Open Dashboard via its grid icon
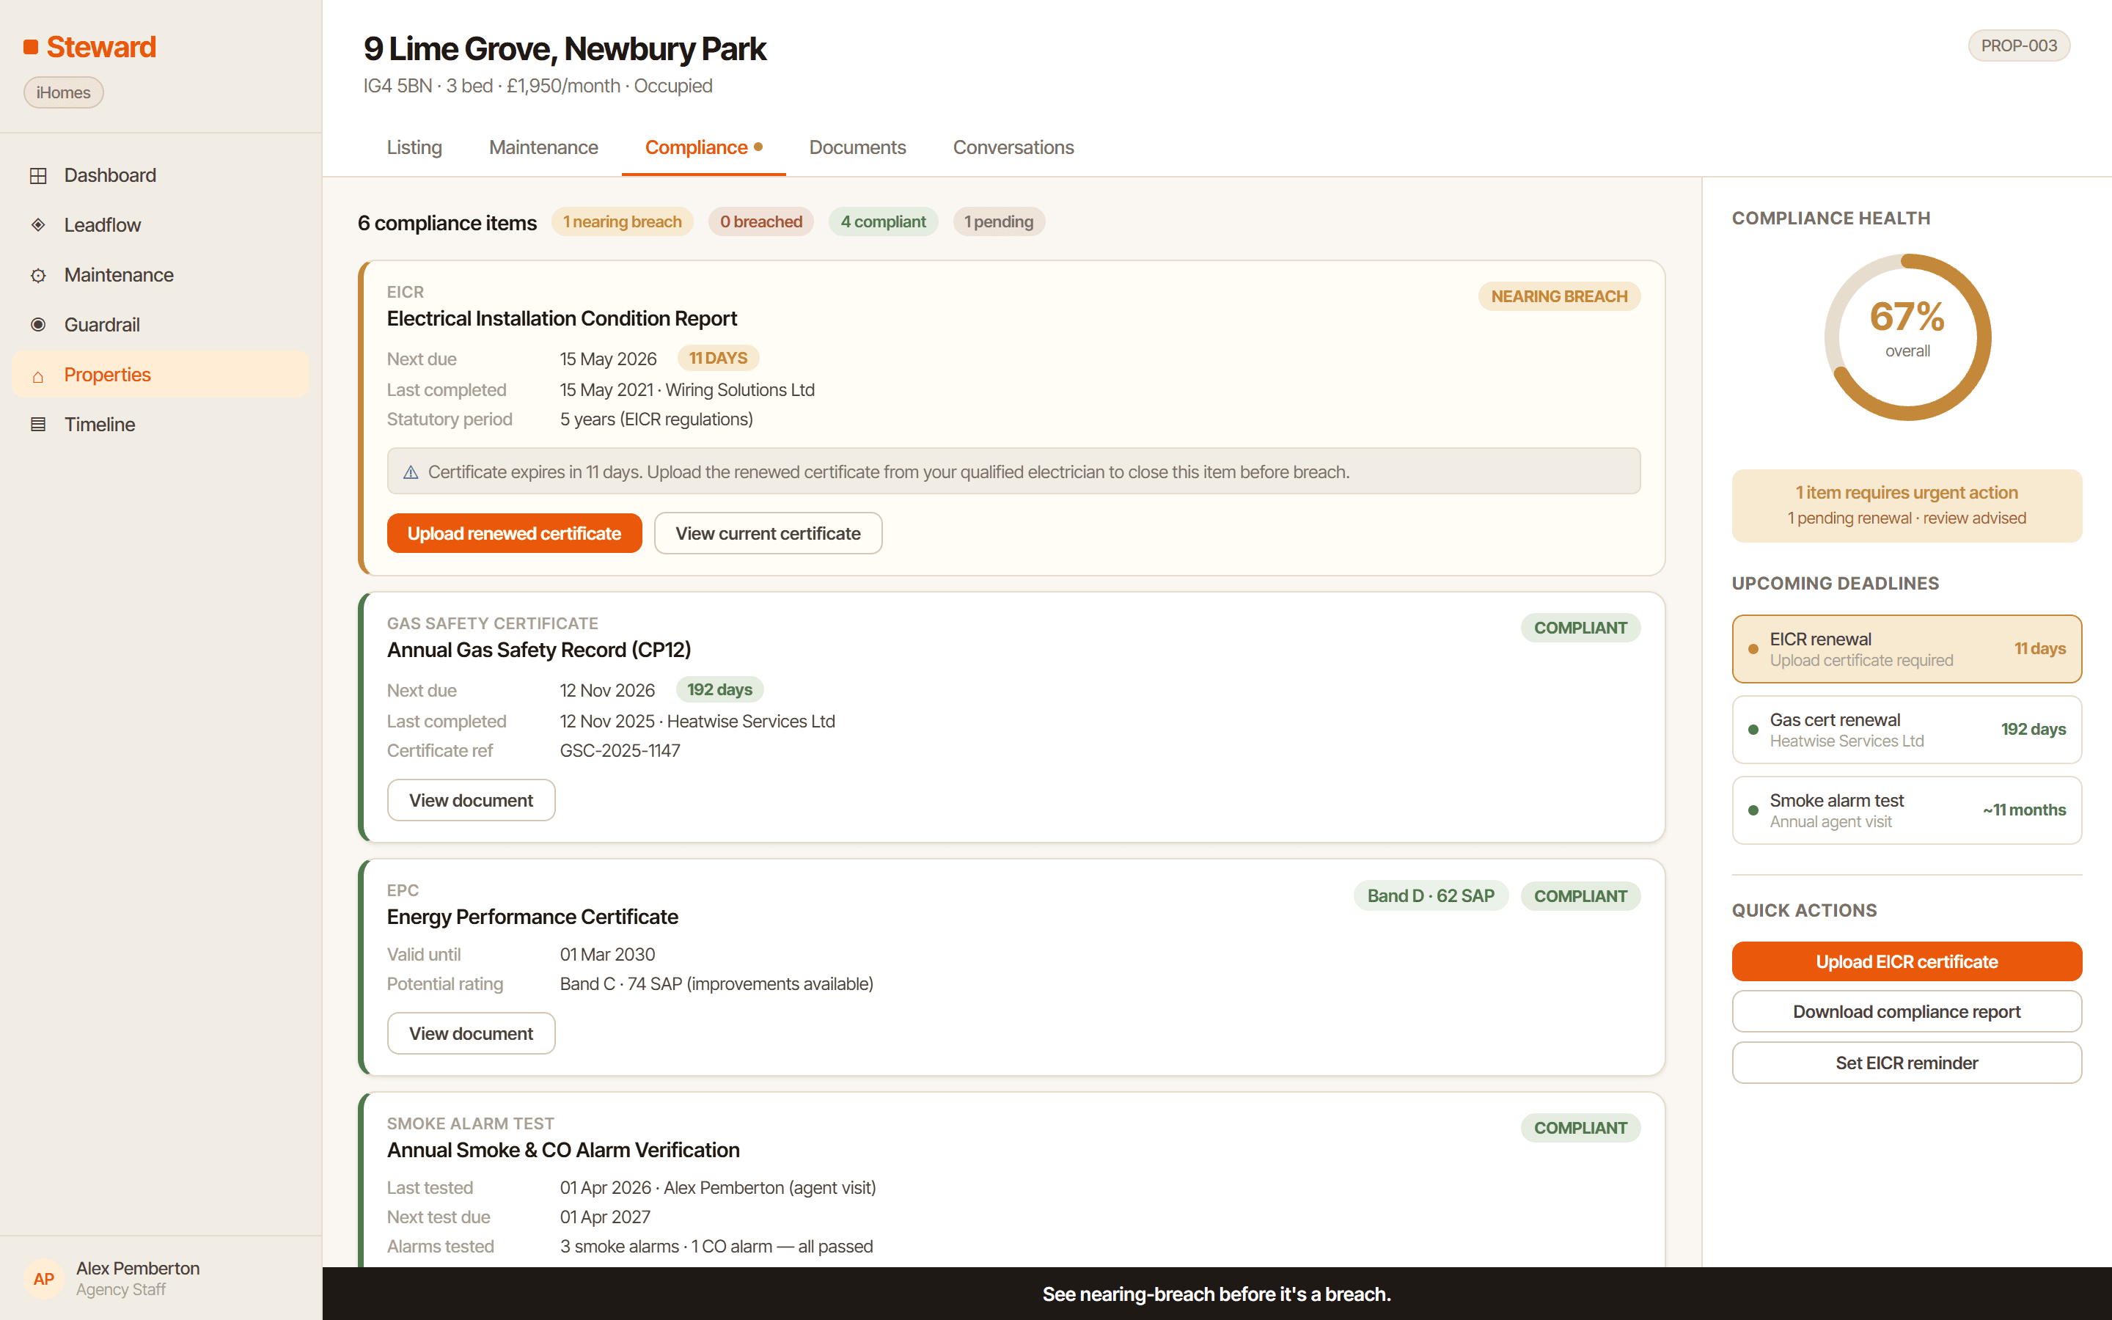2112x1320 pixels. [x=38, y=175]
